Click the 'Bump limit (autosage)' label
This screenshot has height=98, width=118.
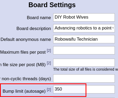[24, 91]
